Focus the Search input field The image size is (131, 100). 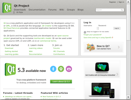pyautogui.click(x=110, y=10)
